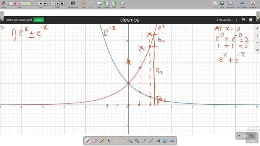Expand the Desmos expression list

click(x=2, y=28)
